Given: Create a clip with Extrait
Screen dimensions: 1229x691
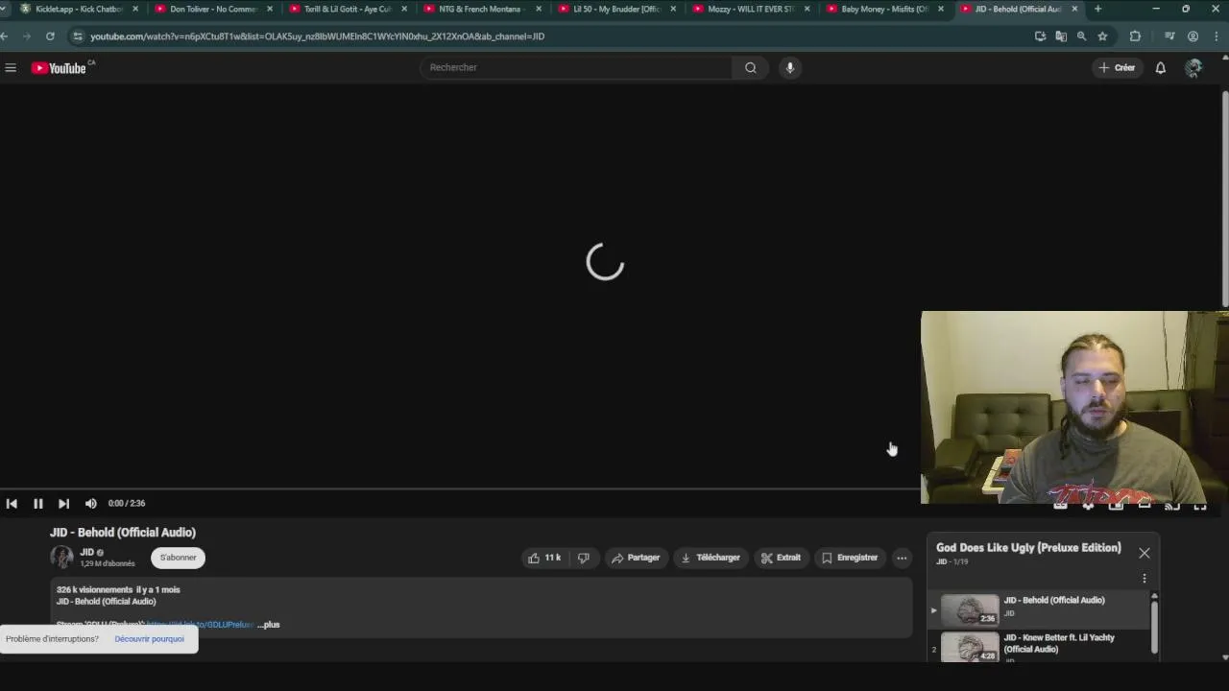Looking at the screenshot, I should pyautogui.click(x=781, y=558).
